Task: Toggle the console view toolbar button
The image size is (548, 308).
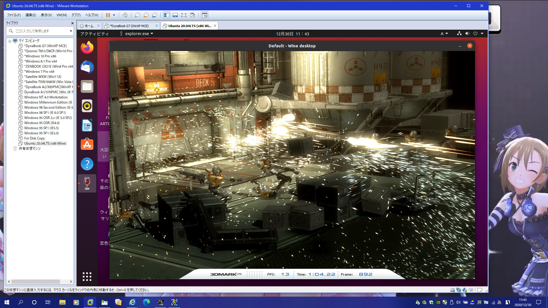Action: tap(205, 15)
